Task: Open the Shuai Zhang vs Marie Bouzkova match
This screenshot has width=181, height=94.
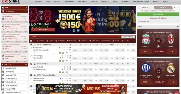Action: [38, 57]
